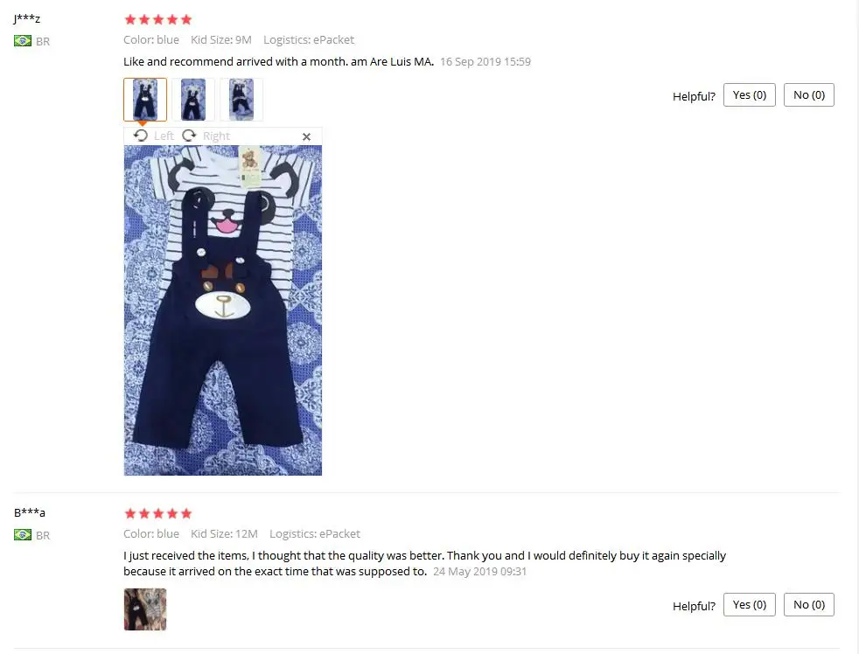
Task: Click the Brazil flag beside J***z
Action: (x=23, y=40)
